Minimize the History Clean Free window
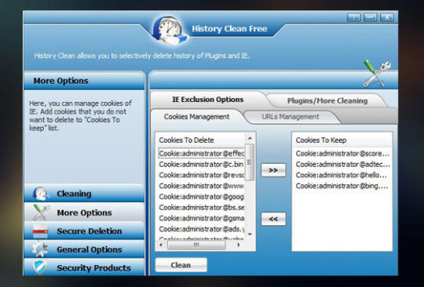The height and width of the screenshot is (287, 424). pyautogui.click(x=371, y=17)
